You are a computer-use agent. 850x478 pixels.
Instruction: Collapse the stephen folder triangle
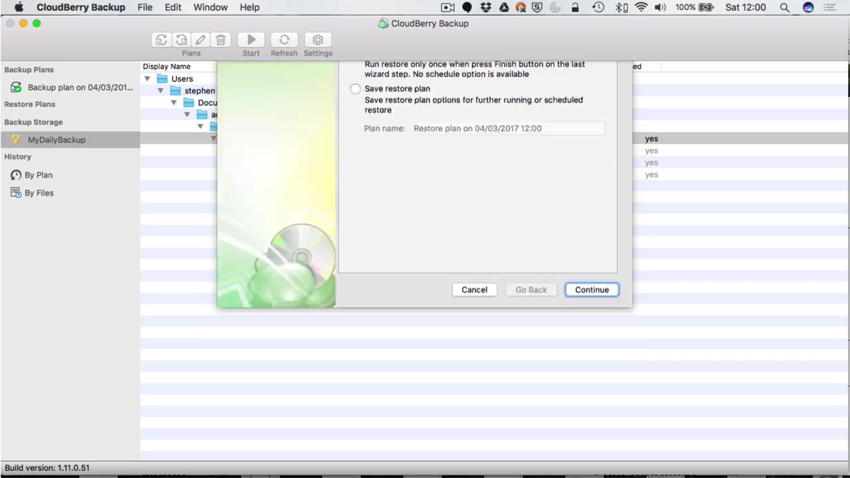161,91
